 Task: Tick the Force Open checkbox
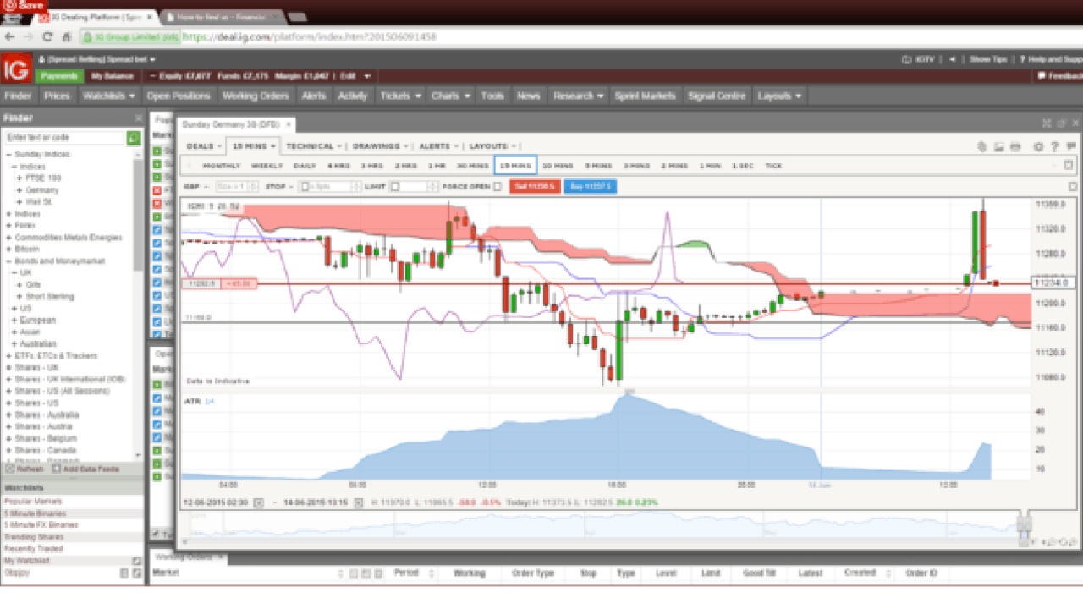(497, 187)
